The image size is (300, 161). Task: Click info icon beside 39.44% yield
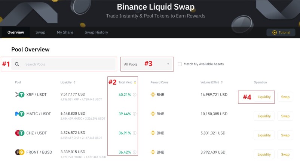pos(135,114)
